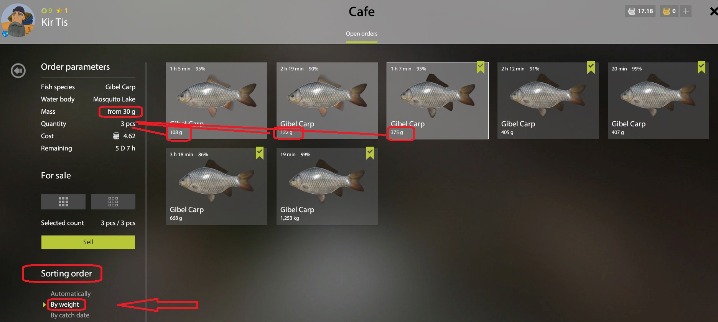Screen dimensions: 718x322
Task: Select the 108 g Gibel Carp card
Action: click(217, 101)
